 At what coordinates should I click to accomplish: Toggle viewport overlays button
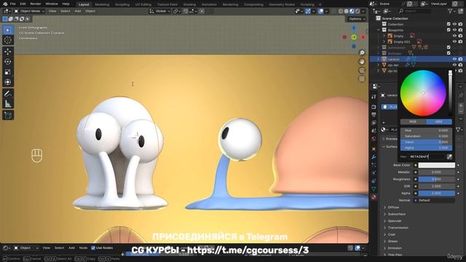[321, 12]
